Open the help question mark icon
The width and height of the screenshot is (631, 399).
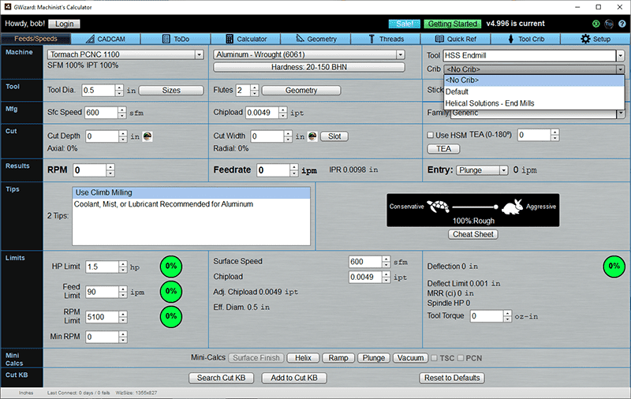(622, 24)
